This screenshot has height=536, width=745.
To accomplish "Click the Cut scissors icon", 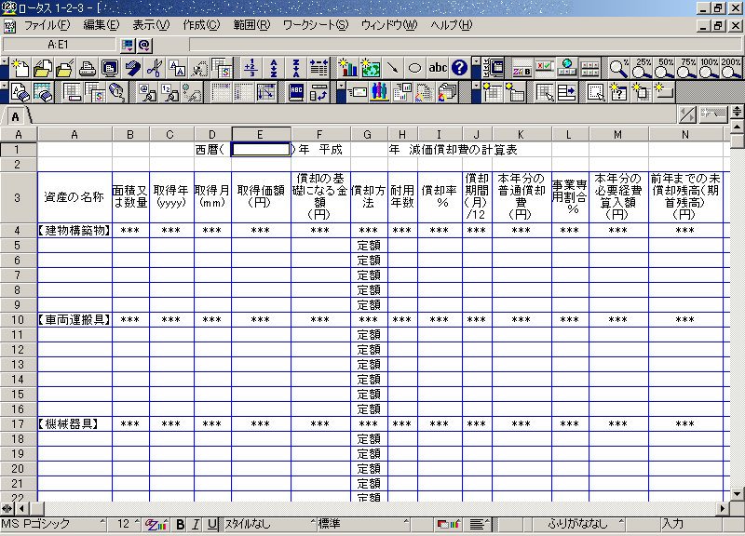I will 155,68.
